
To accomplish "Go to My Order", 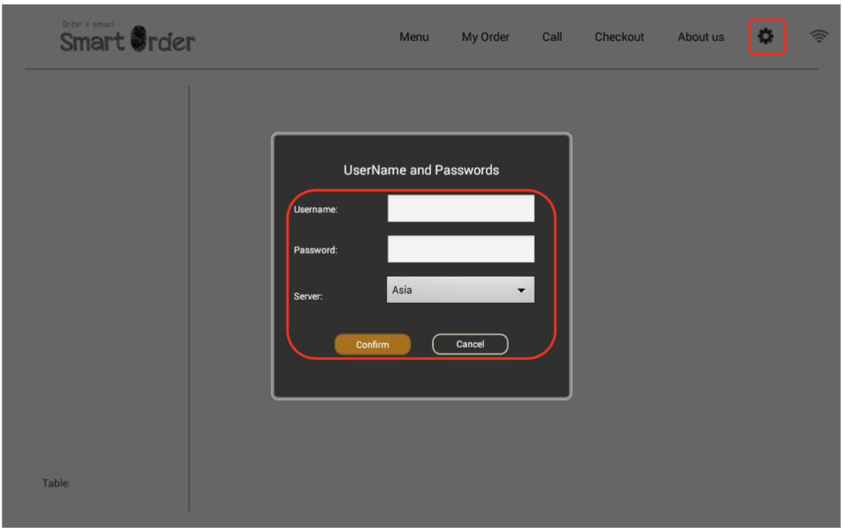I will point(485,37).
